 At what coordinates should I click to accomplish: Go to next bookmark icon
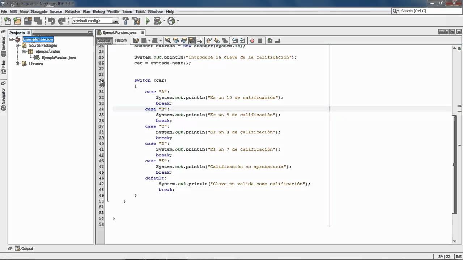(217, 40)
